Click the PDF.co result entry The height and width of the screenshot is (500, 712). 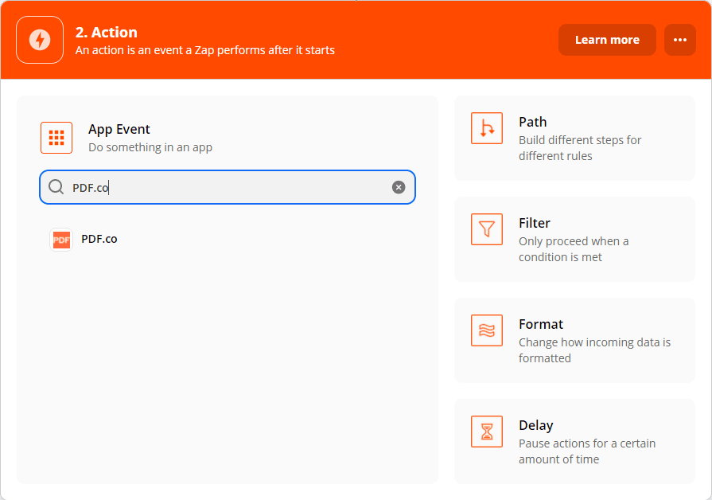97,239
